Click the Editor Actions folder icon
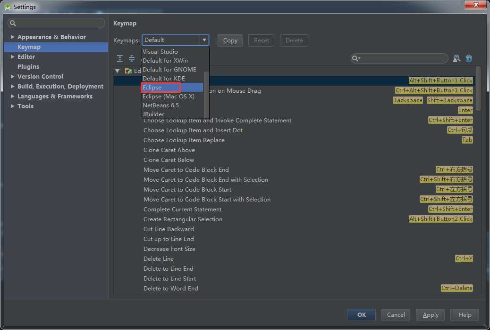 tap(128, 71)
